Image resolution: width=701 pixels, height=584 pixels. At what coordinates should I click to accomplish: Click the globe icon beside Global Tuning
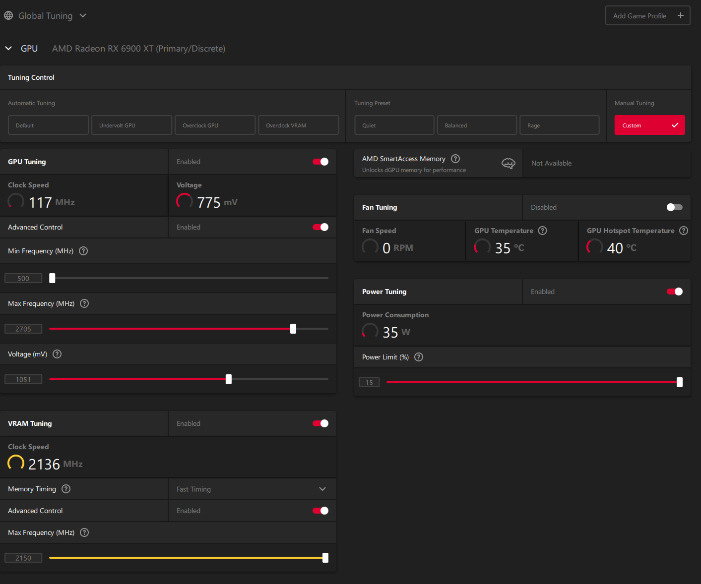pos(8,16)
